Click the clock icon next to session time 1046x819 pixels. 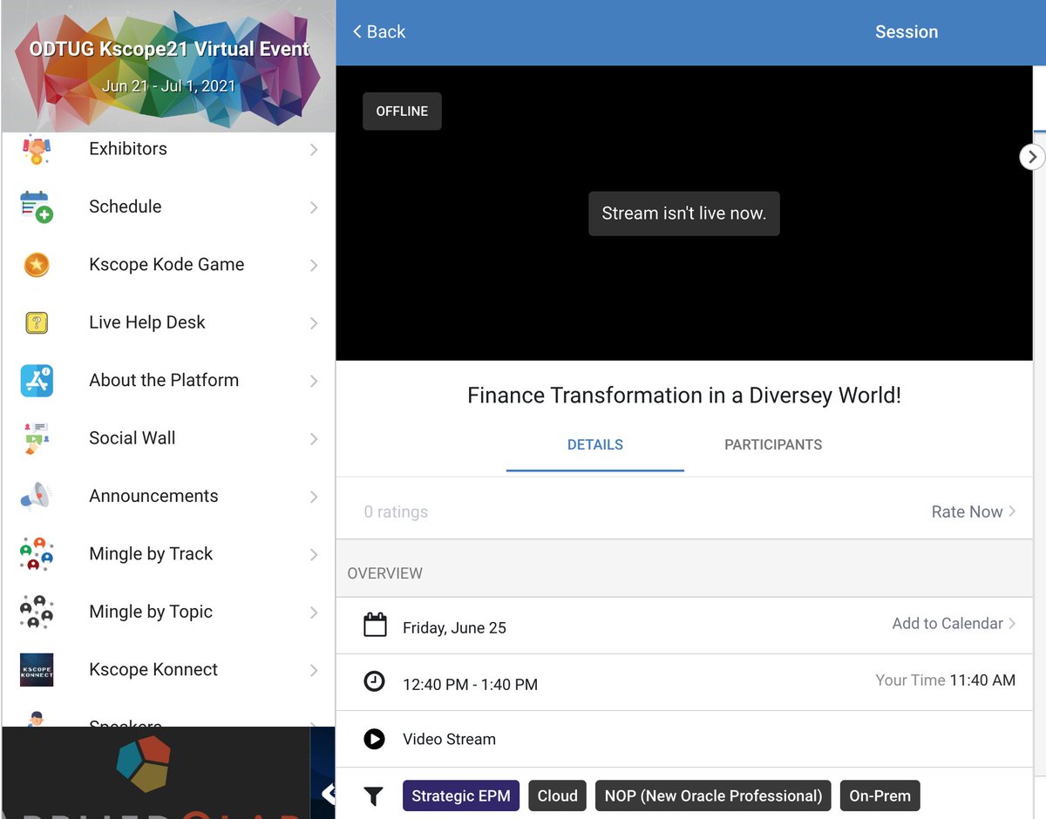(x=374, y=681)
